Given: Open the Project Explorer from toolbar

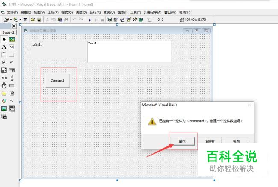Looking at the screenshot, I should [109, 20].
